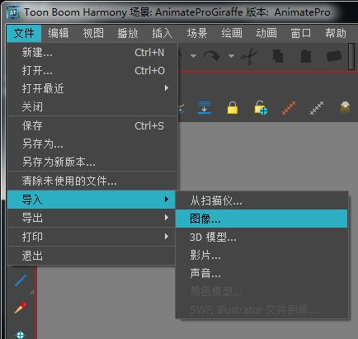
Task: Choose 声音... import option
Action: pos(261,273)
